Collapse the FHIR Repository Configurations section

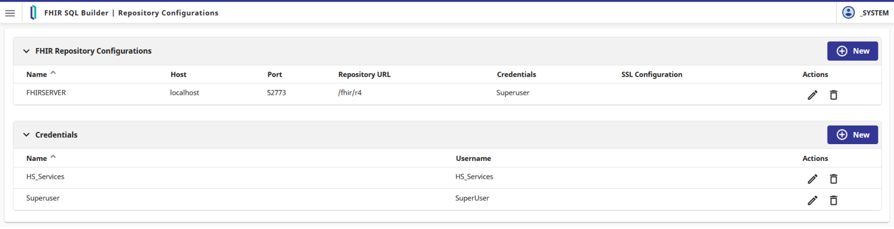point(26,51)
